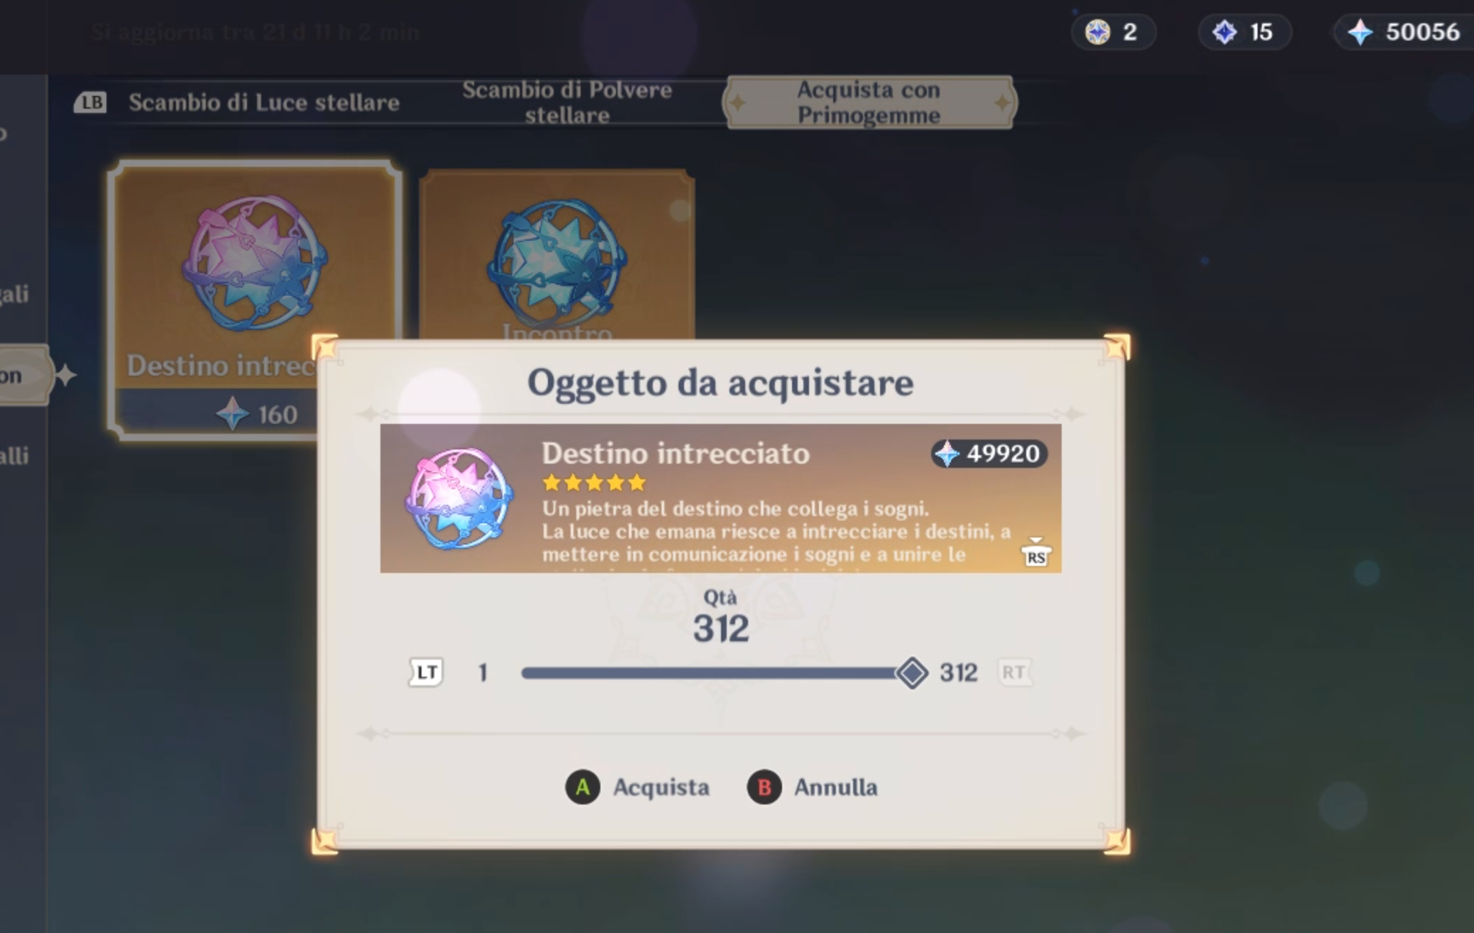Confirm purchase with Acquista label

[x=661, y=787]
